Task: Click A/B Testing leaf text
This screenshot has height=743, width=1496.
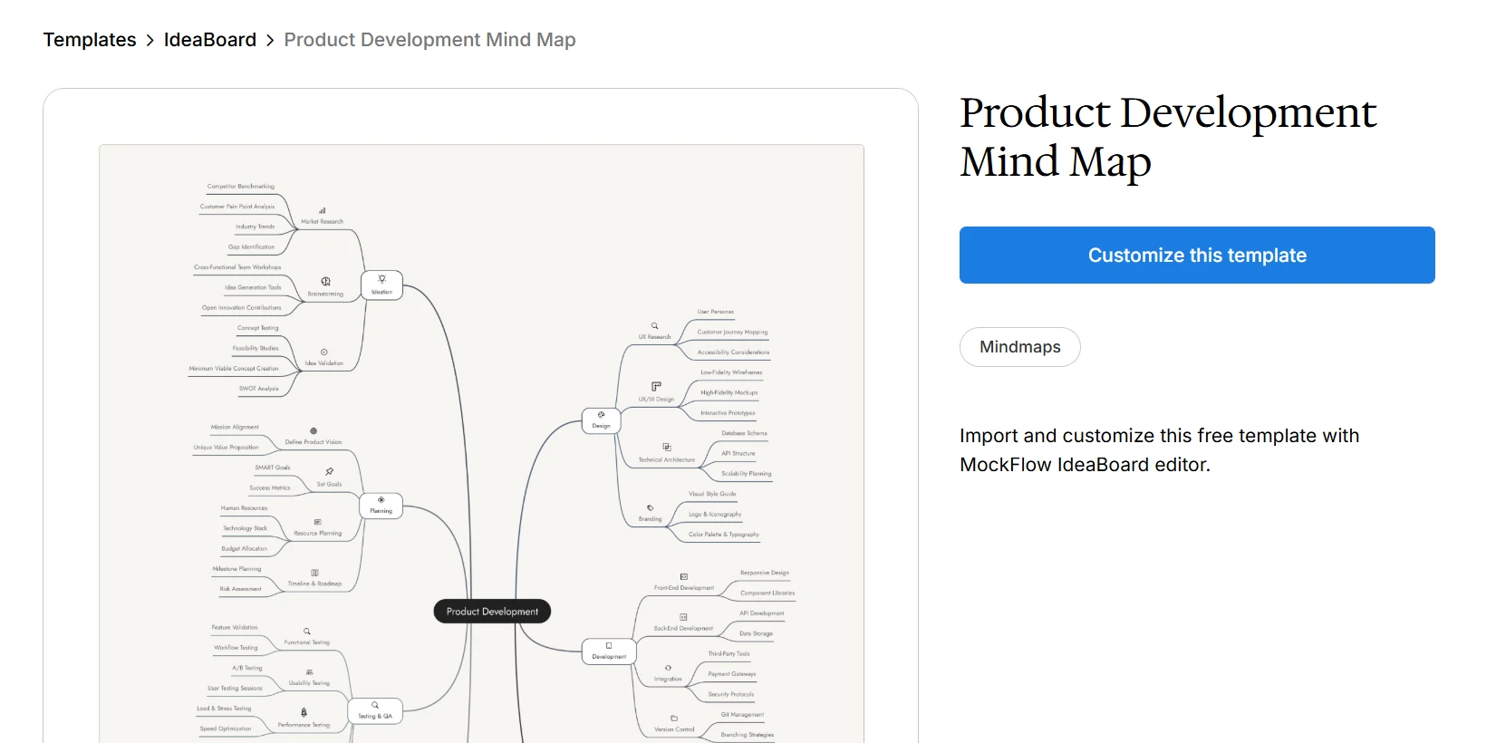Action: 247,669
